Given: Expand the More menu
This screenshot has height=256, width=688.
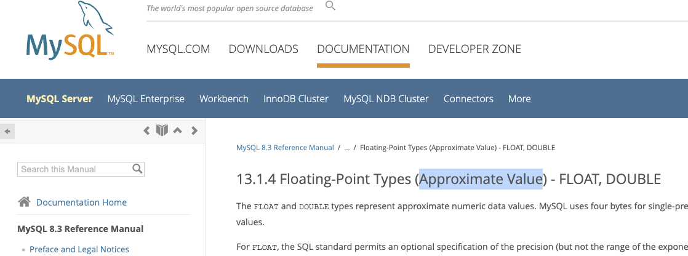Looking at the screenshot, I should pos(519,99).
